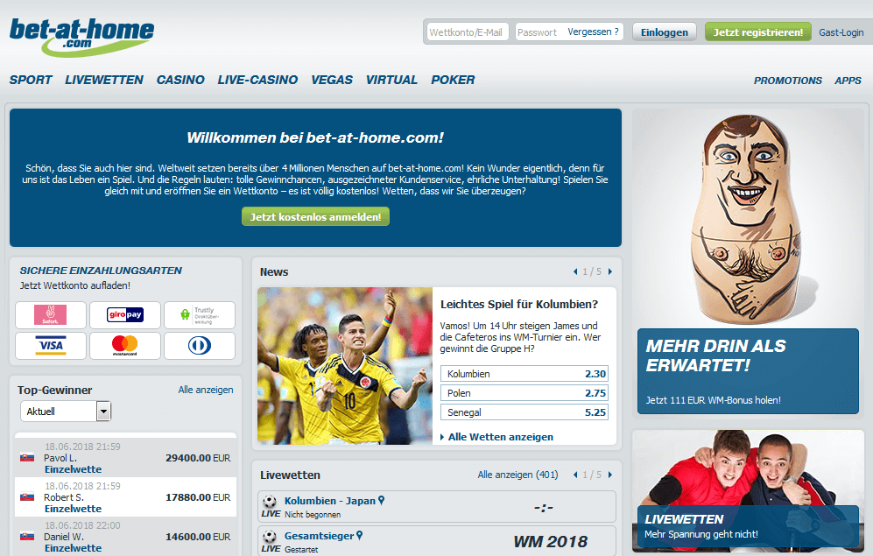The image size is (873, 556).
Task: Click the matryoshka doll image
Action: click(x=747, y=219)
